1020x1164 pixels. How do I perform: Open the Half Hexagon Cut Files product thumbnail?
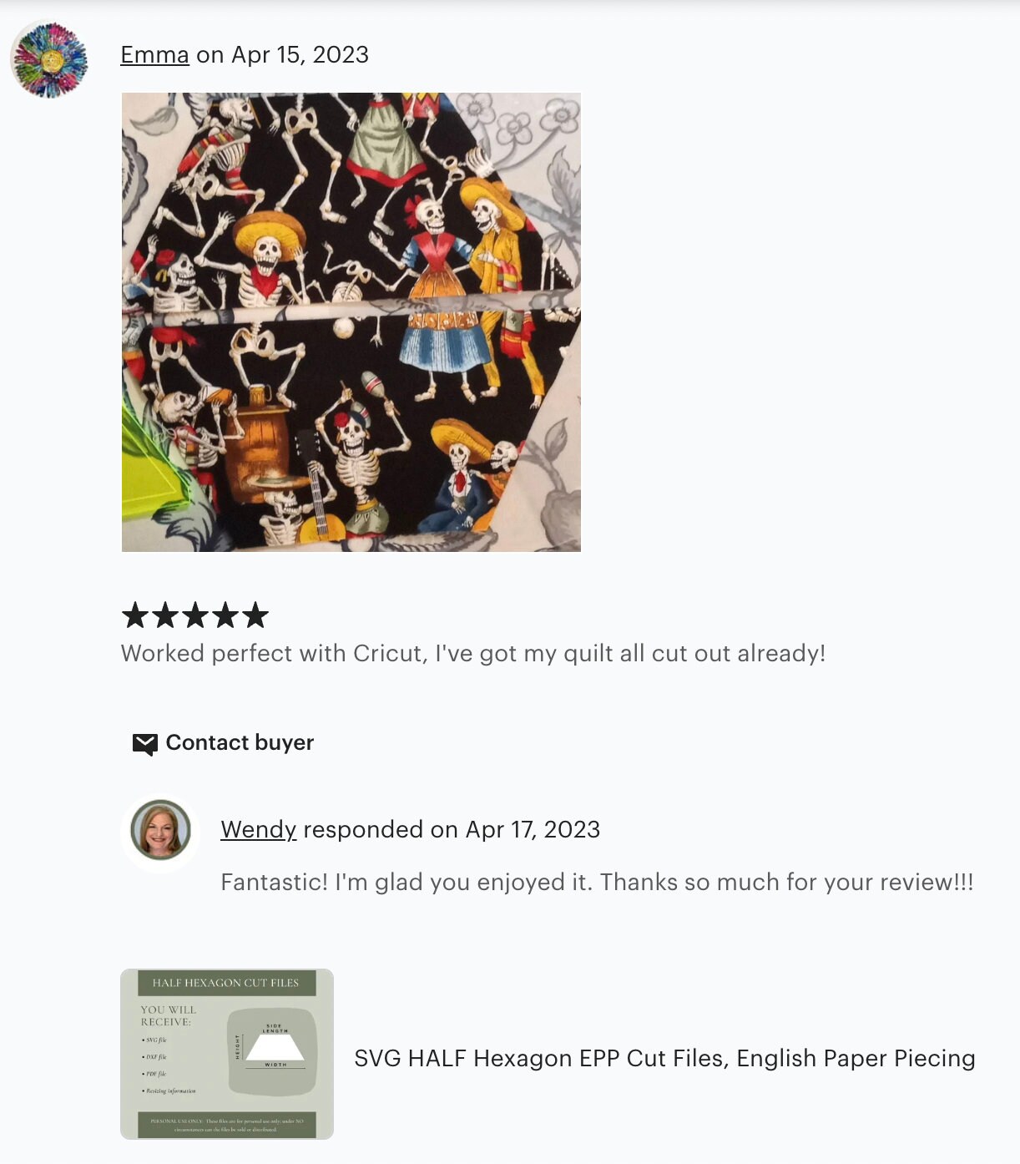click(x=227, y=1055)
